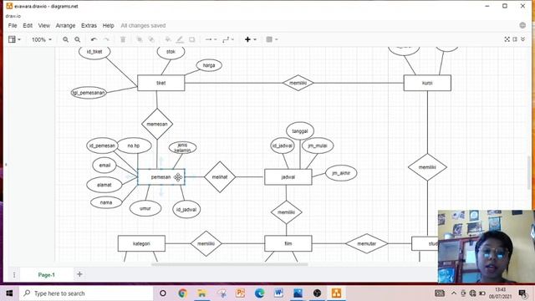This screenshot has width=535, height=301.
Task: Open the Edit menu
Action: pos(28,26)
